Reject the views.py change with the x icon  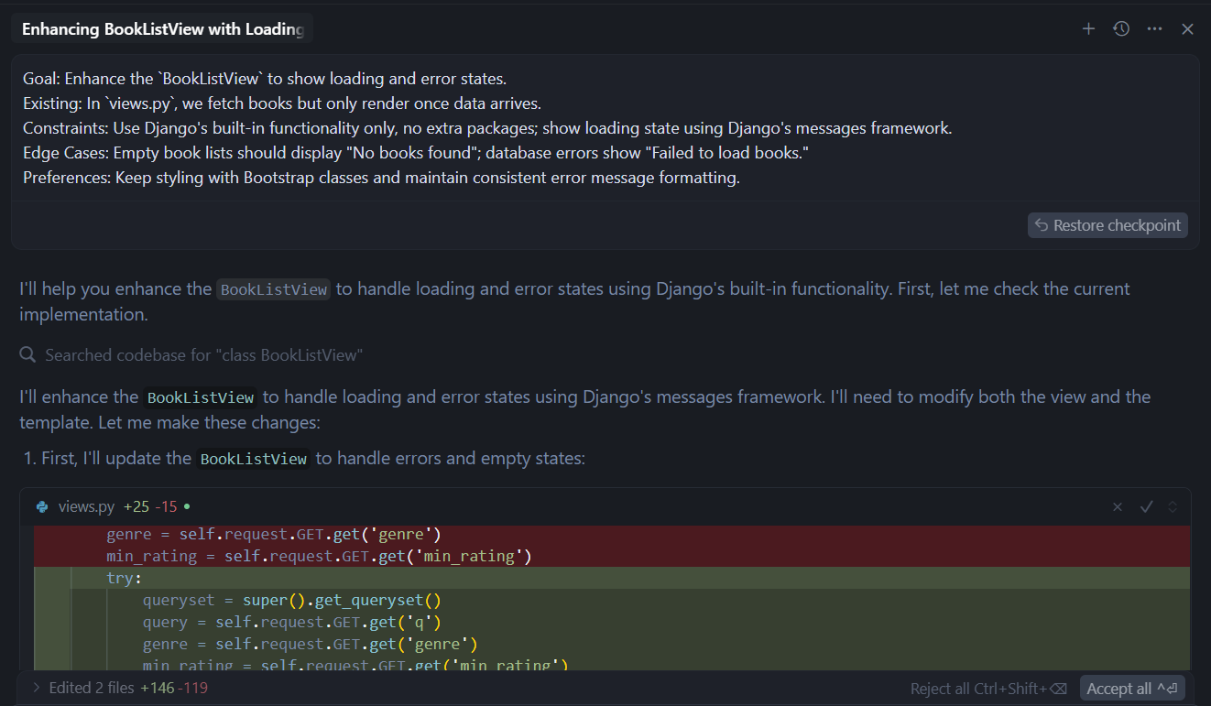click(x=1118, y=506)
